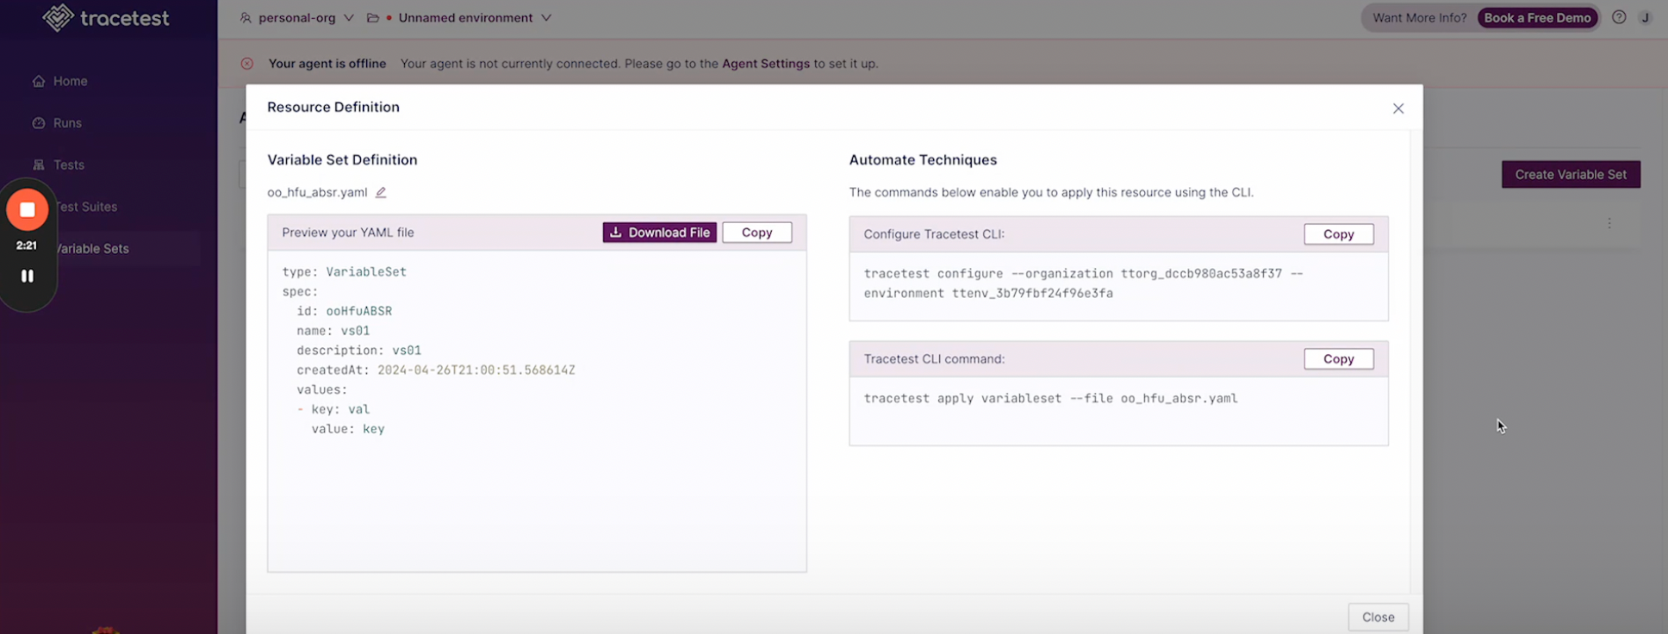Close the Resource Definition dialog with X
This screenshot has height=634, width=1668.
1398,109
